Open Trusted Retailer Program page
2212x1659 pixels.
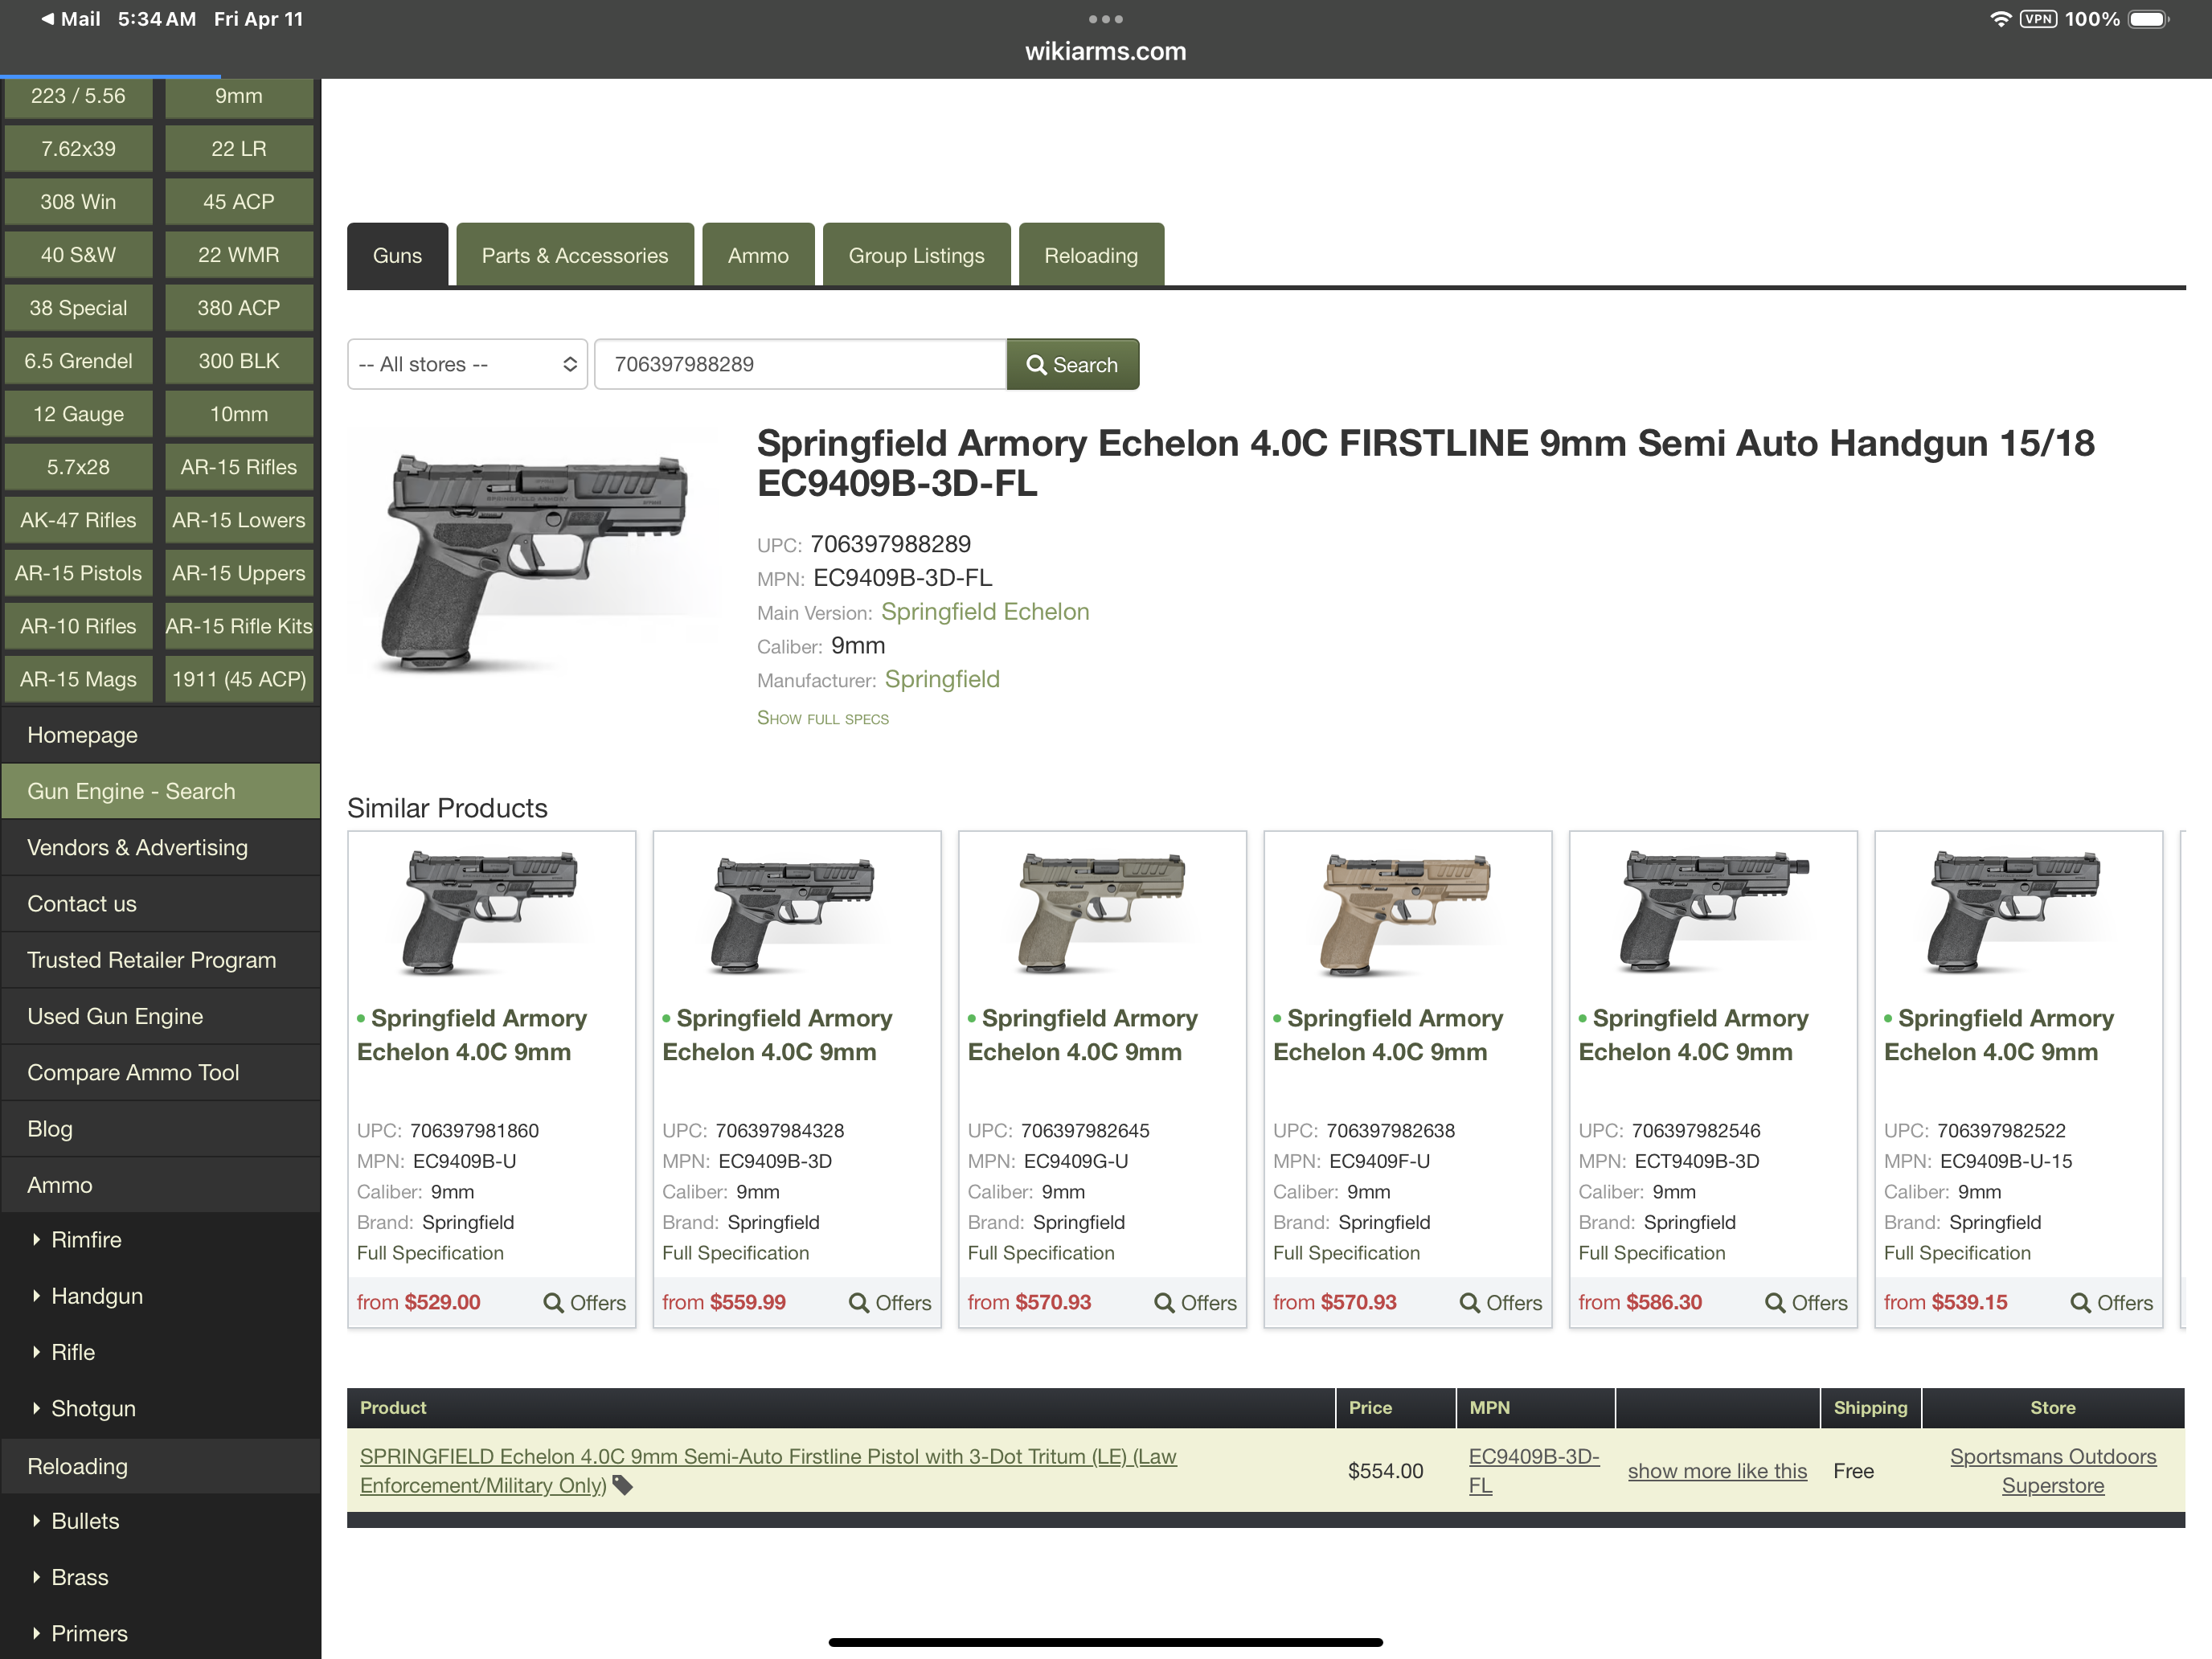point(160,960)
